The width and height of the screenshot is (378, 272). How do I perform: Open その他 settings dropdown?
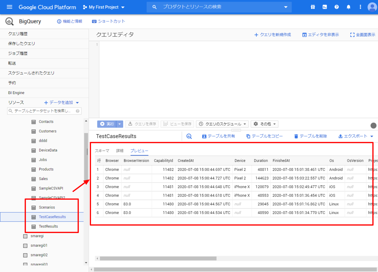265,124
